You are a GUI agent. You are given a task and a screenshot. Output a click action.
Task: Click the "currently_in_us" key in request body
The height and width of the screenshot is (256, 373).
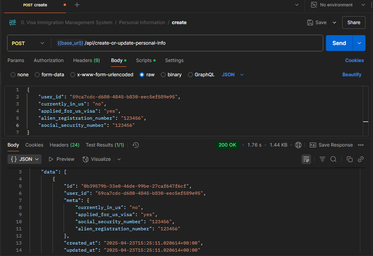62,104
